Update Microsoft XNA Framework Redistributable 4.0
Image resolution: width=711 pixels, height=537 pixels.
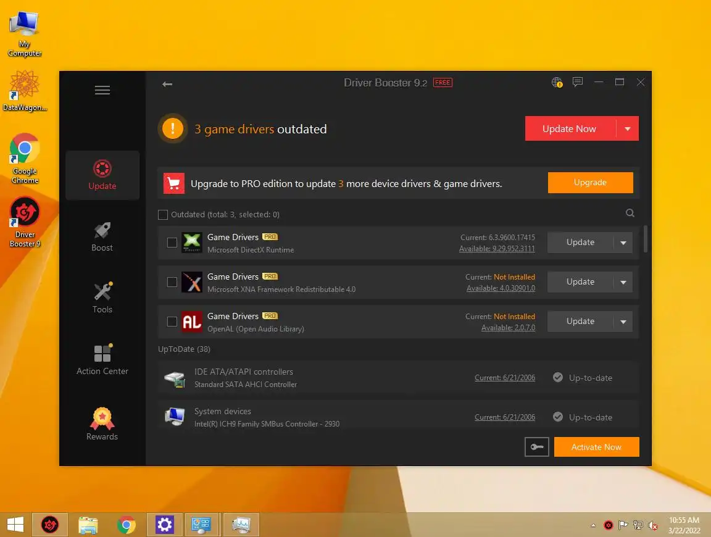pyautogui.click(x=580, y=282)
